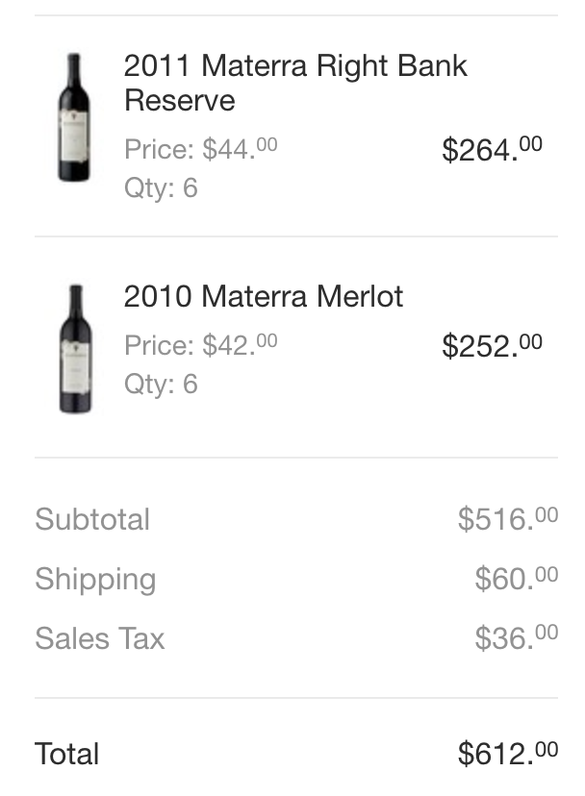The width and height of the screenshot is (585, 796).
Task: Select the Subtotal label
Action: 92,519
